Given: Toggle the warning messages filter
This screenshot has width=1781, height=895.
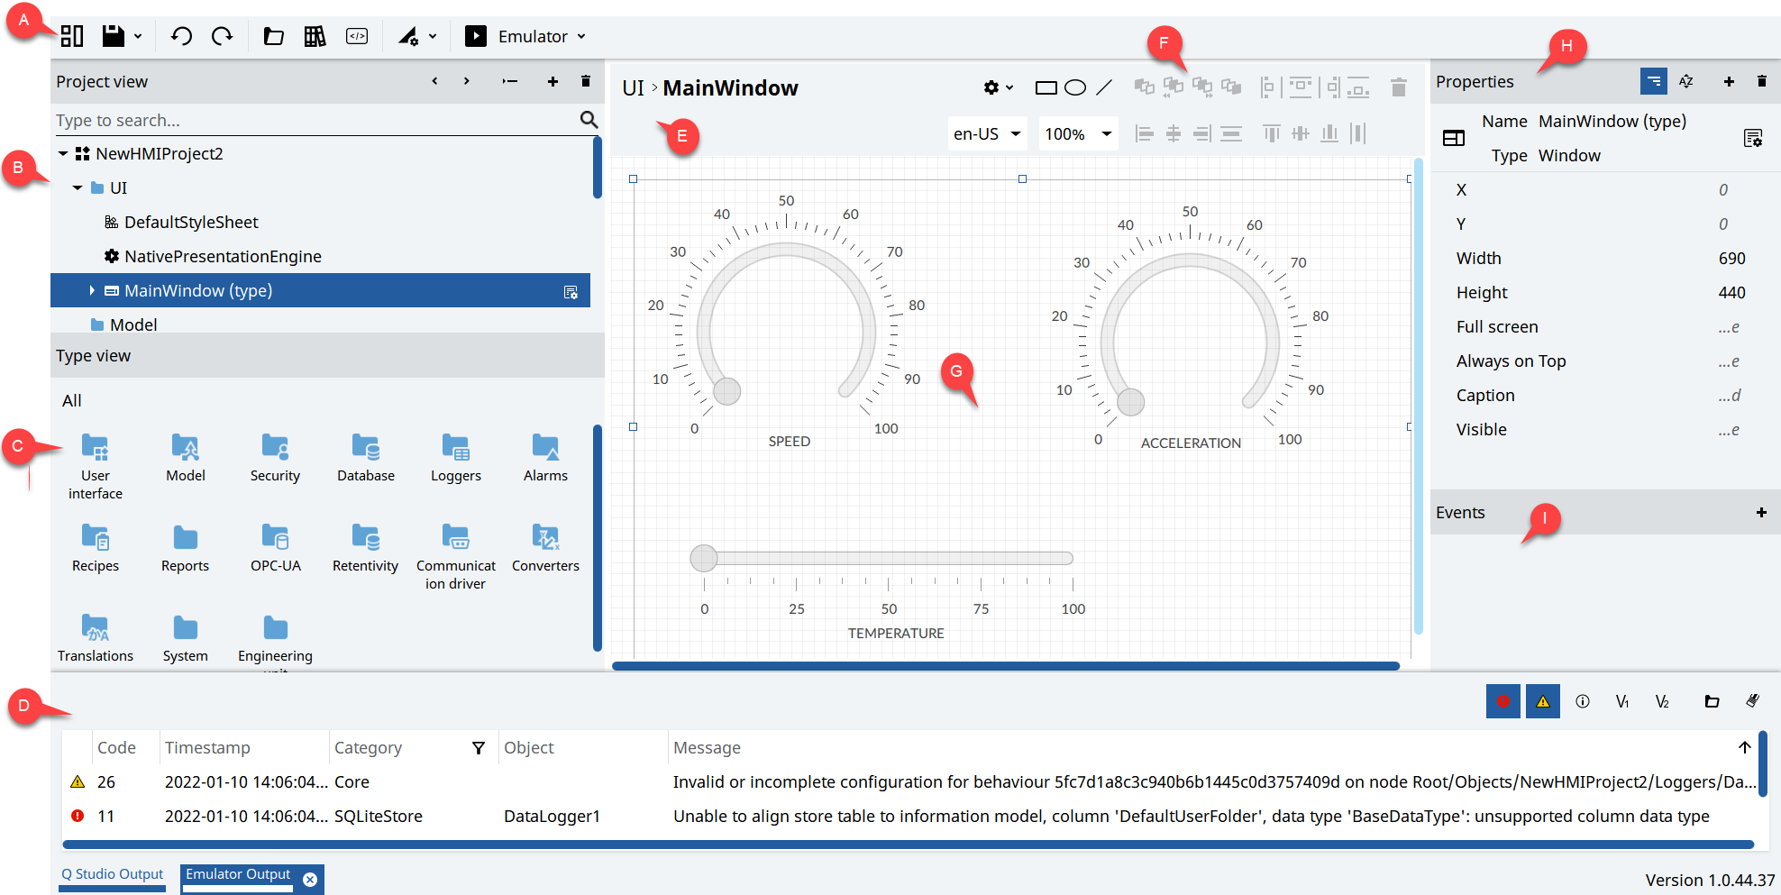Looking at the screenshot, I should 1542,701.
